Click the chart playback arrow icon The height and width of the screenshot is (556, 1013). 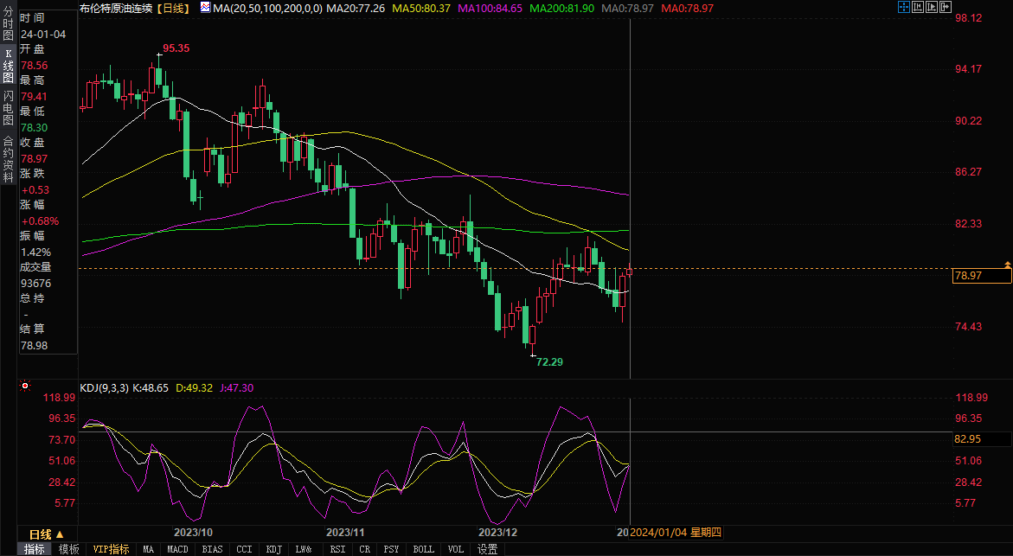click(x=931, y=8)
